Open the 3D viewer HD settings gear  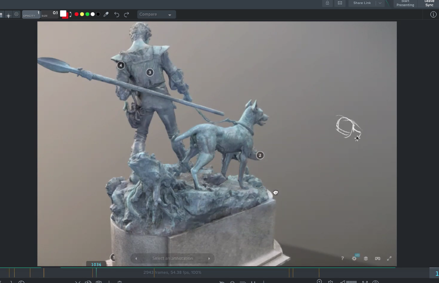(354, 258)
